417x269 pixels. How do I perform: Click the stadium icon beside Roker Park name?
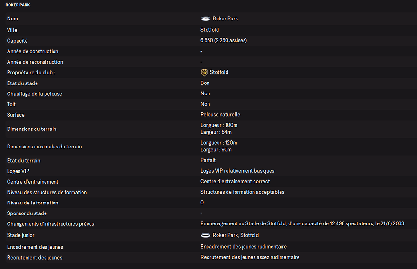coord(206,19)
